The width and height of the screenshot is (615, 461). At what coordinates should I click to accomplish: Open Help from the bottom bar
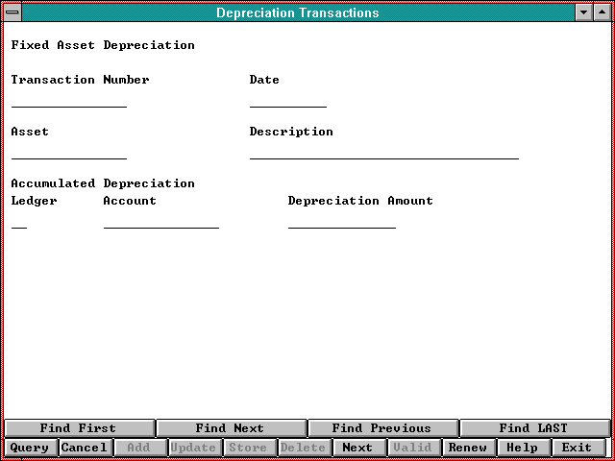pyautogui.click(x=523, y=448)
